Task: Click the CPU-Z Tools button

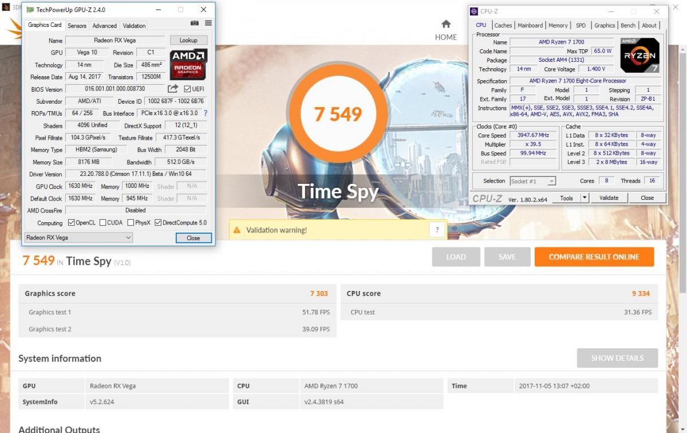Action: 566,198
